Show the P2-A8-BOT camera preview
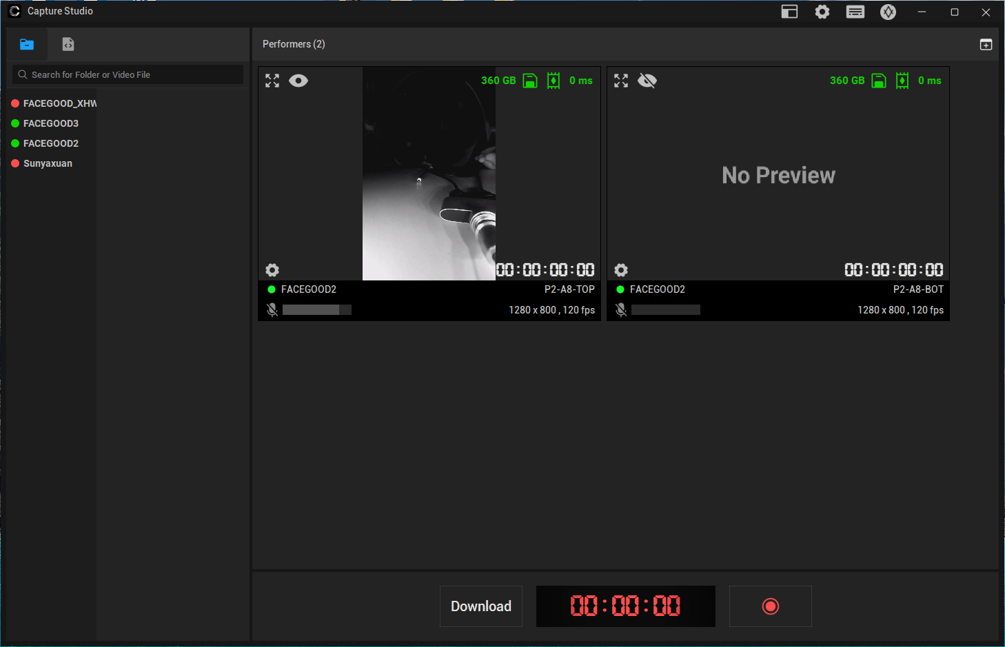1005x647 pixels. click(x=647, y=81)
